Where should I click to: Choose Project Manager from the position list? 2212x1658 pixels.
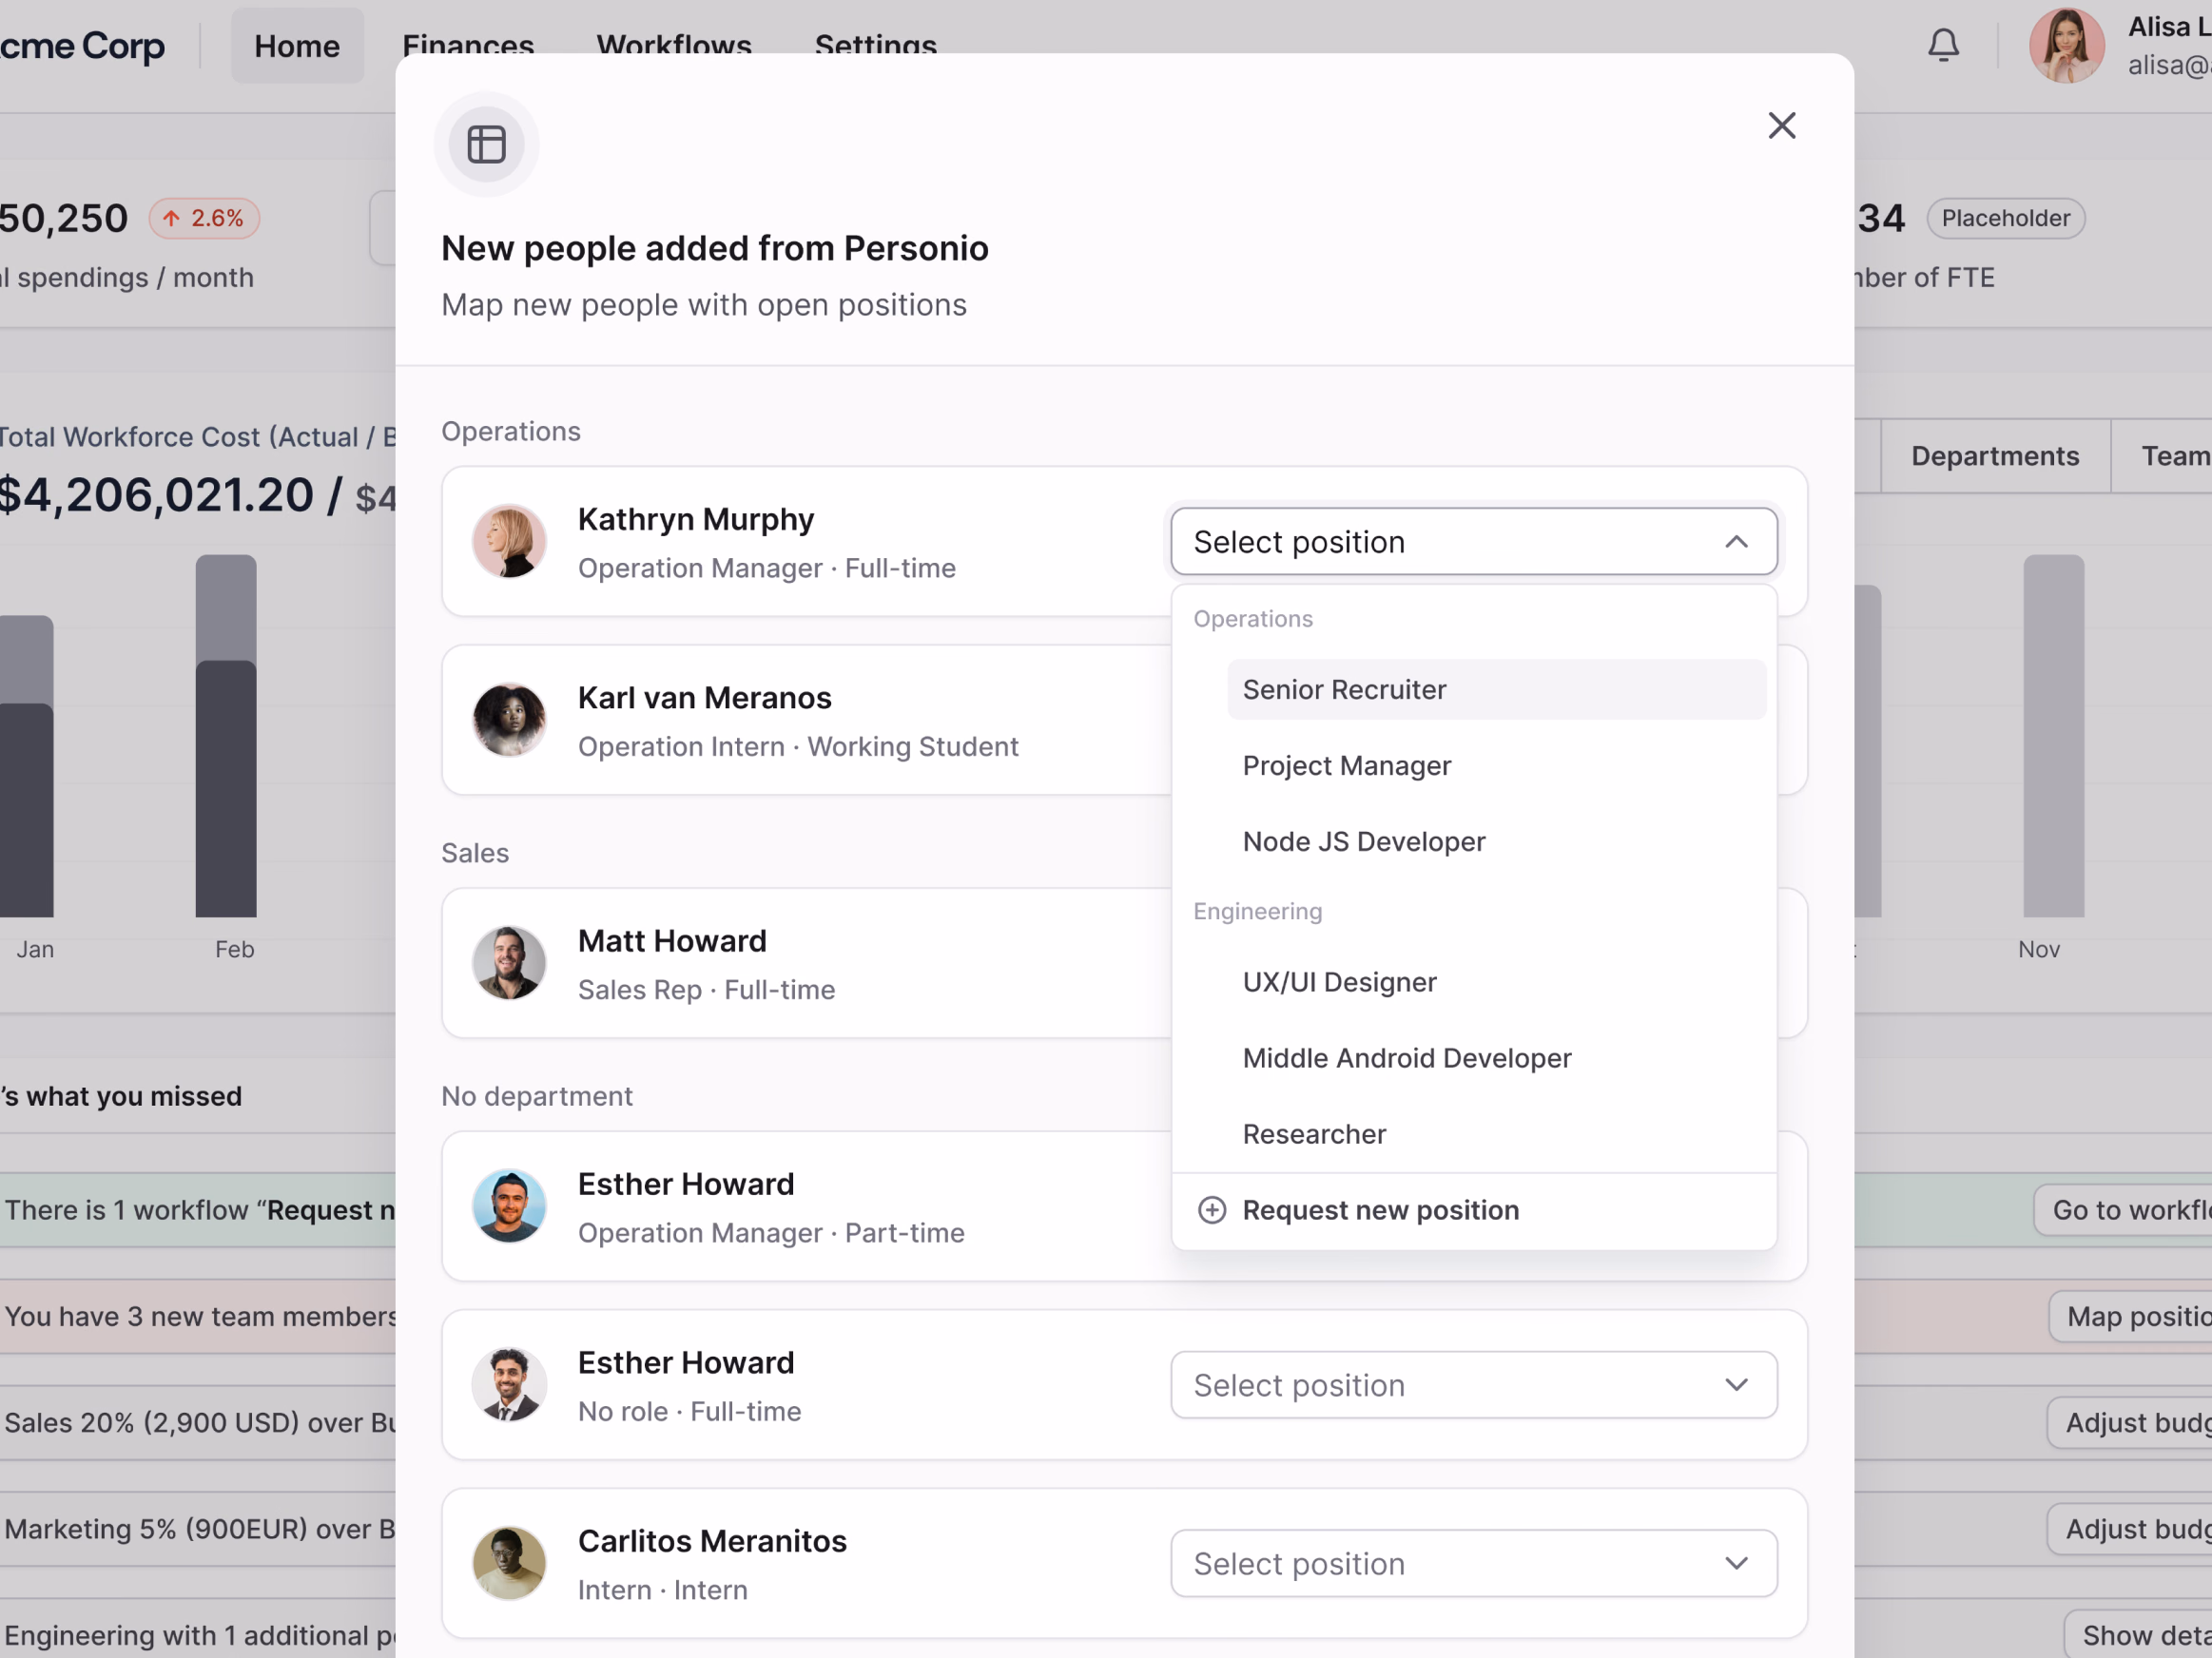click(1496, 765)
